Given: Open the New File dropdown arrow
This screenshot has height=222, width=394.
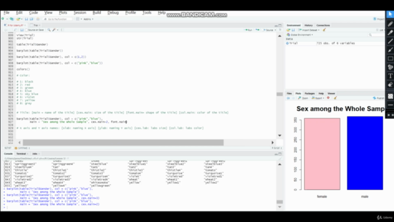Looking at the screenshot, I should click(x=7, y=19).
